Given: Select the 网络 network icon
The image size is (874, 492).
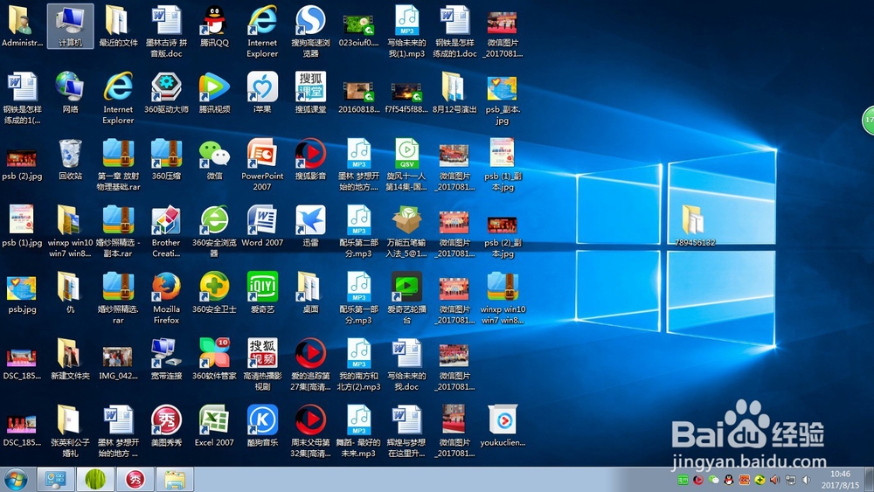Looking at the screenshot, I should [70, 93].
